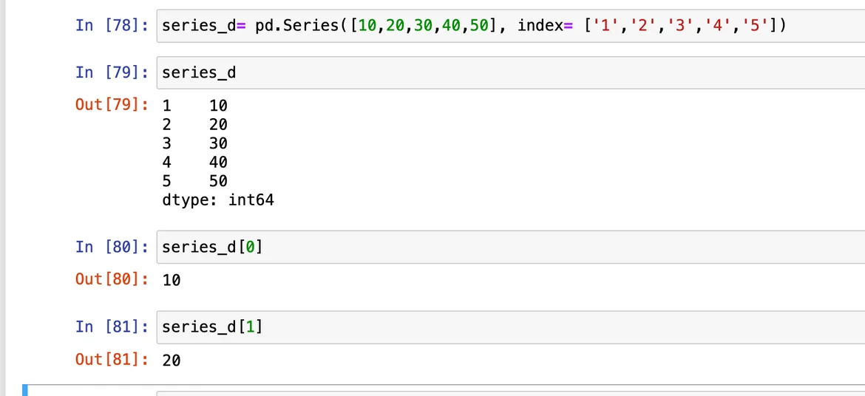Click the Out[79] output prompt
Screen dimensions: 865x396
[112, 104]
